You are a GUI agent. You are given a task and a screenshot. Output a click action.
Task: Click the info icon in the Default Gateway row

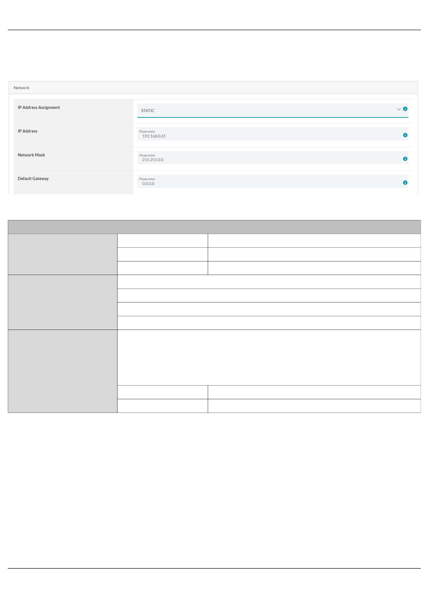[x=405, y=183]
